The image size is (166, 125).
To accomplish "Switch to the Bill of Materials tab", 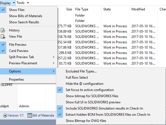I will tap(41, 115).
